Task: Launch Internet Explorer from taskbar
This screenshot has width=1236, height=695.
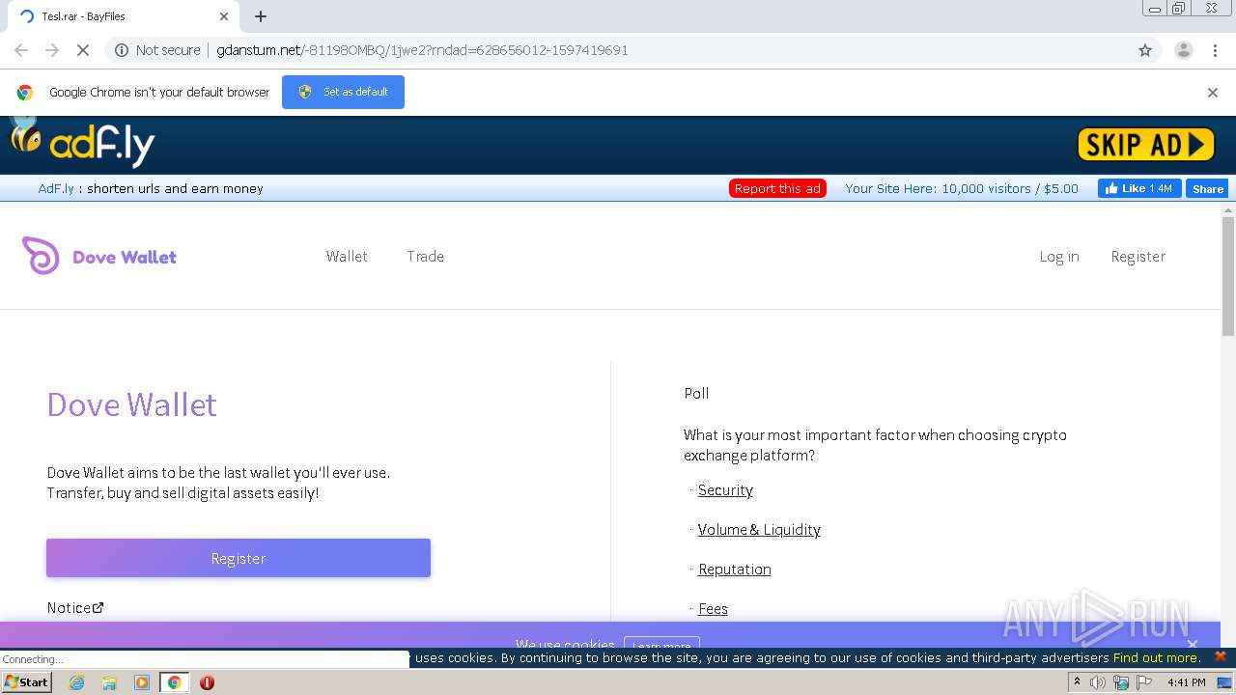Action: (x=76, y=682)
